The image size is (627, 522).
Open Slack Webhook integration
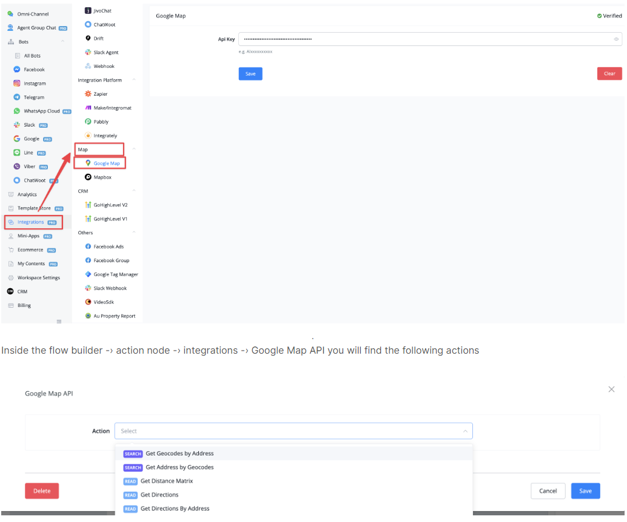pyautogui.click(x=106, y=288)
